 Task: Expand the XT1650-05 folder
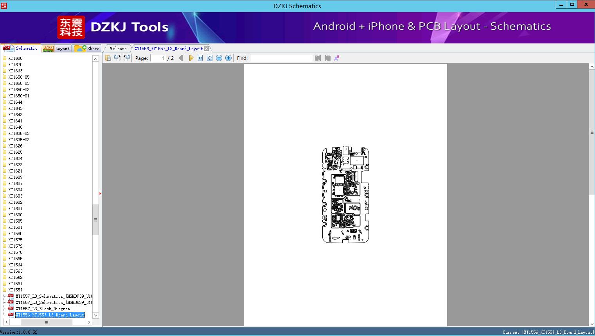pos(19,77)
